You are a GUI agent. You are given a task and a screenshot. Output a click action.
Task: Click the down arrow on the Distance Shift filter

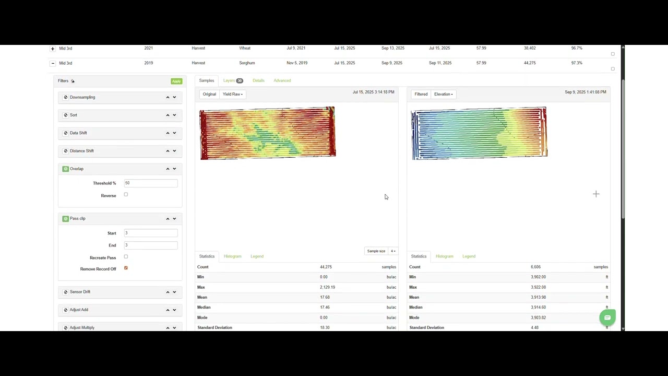click(x=174, y=151)
